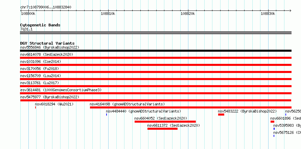The image size is (301, 149).
Task: Click the red bar under nsv5475977
Action: click(x=156, y=100)
